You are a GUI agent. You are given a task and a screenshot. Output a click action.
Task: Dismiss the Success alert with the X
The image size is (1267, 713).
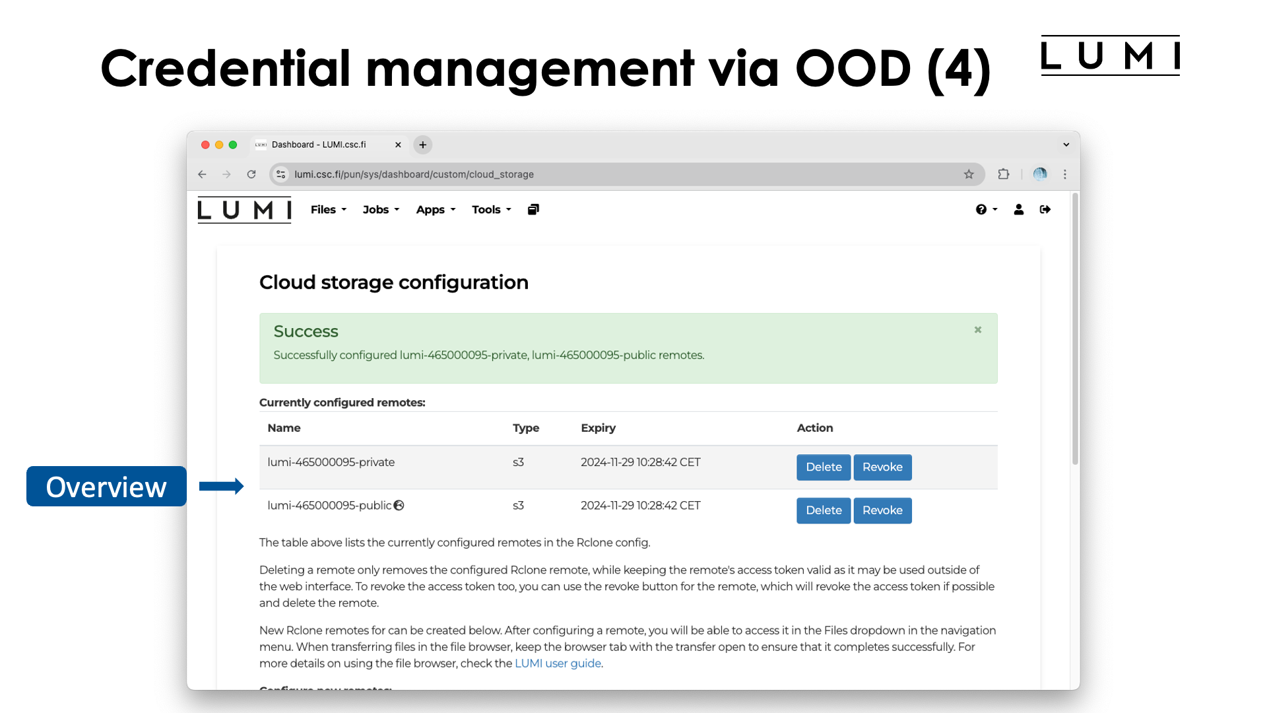(978, 329)
